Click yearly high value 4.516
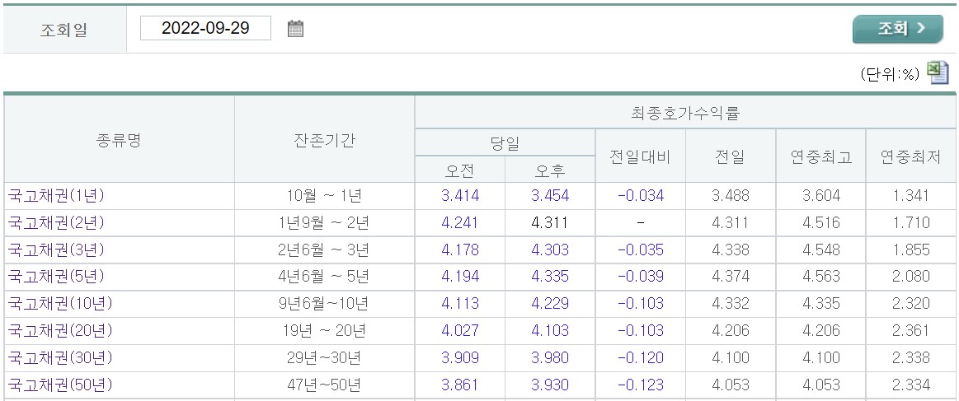959x401 pixels. click(x=820, y=223)
